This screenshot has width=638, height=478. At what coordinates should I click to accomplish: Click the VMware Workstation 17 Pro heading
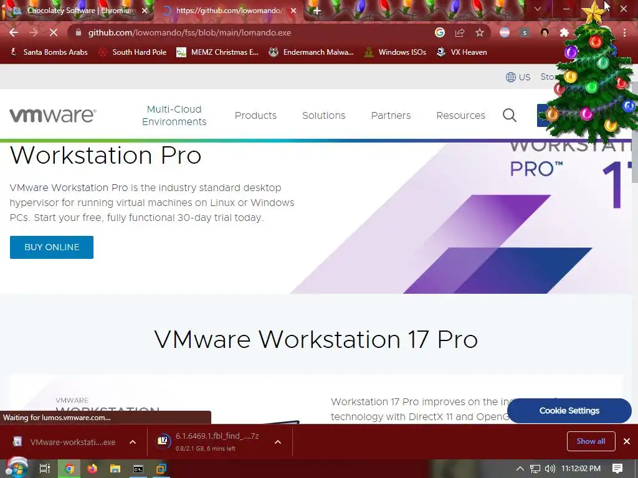pos(316,339)
